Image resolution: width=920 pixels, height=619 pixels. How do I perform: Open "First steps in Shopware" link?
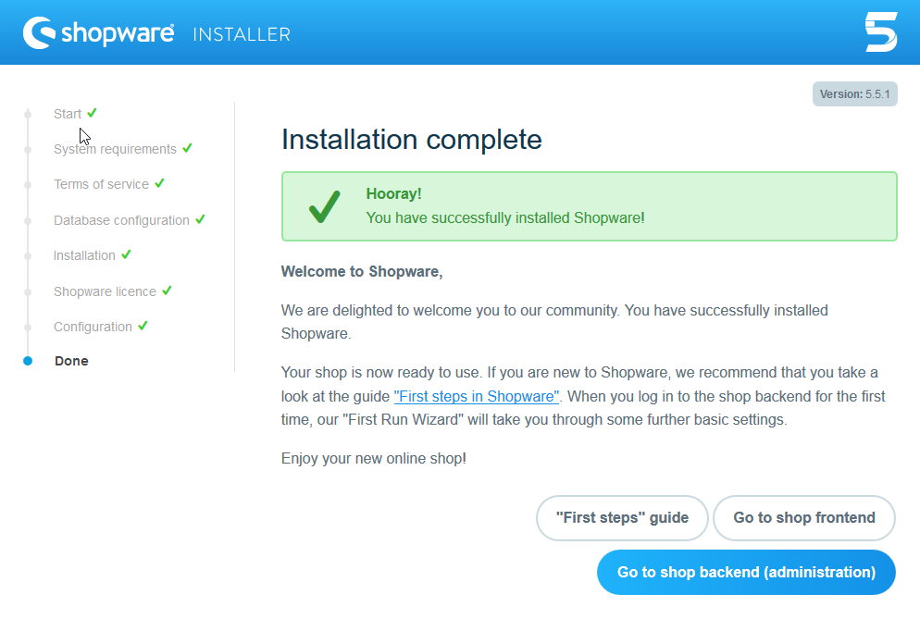(477, 396)
